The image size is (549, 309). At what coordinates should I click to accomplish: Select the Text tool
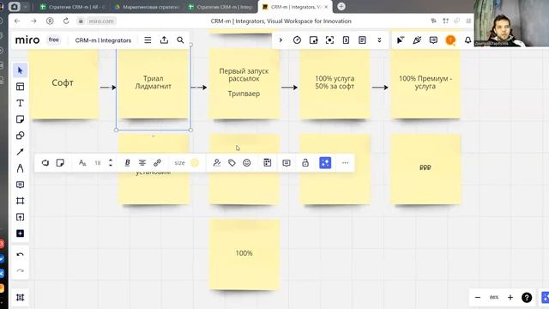coord(20,103)
